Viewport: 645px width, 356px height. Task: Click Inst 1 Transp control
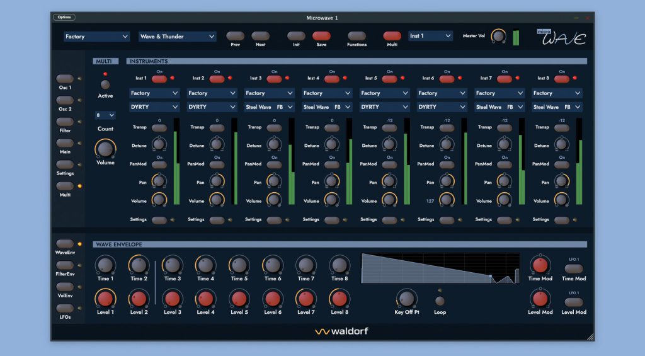point(159,127)
